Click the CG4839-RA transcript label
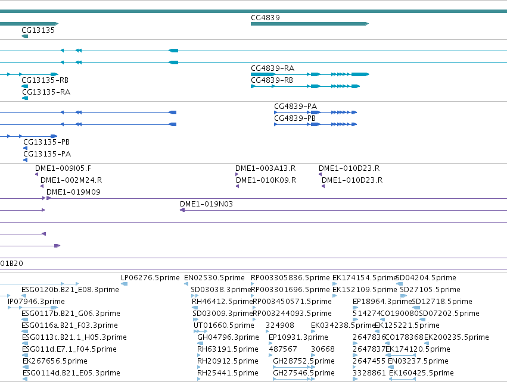The height and width of the screenshot is (382, 507). [273, 68]
